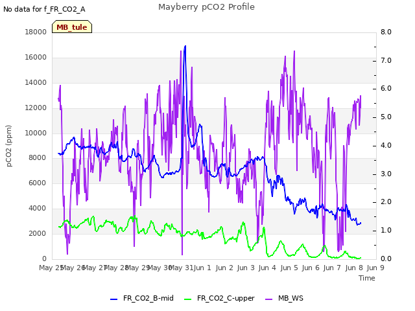Screen dimensions: 415x311
Task: Click the 'No data for f_FR_CO2_A' message
Action: click(x=44, y=9)
